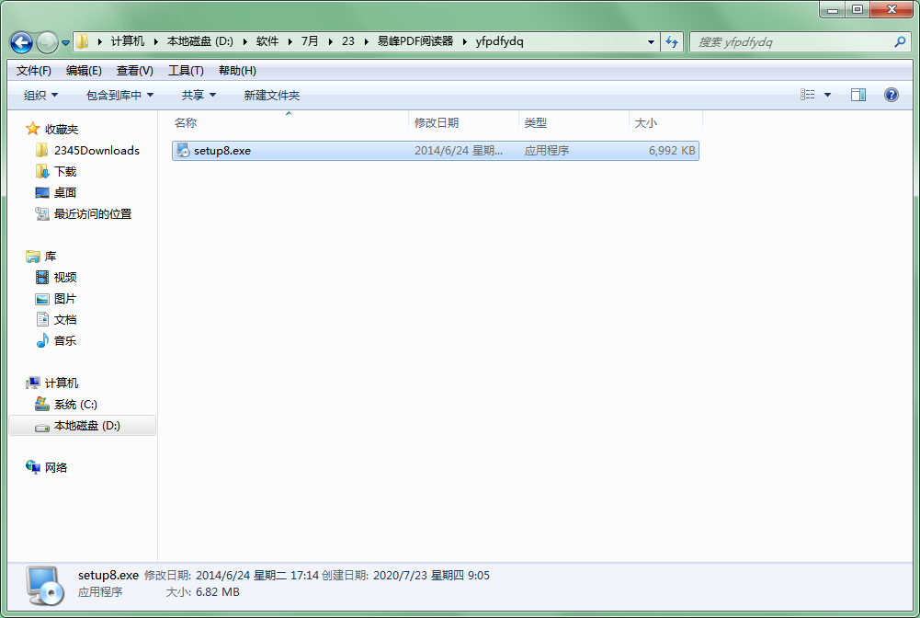Image resolution: width=920 pixels, height=618 pixels.
Task: Click the Forward navigation arrow button
Action: coord(47,42)
